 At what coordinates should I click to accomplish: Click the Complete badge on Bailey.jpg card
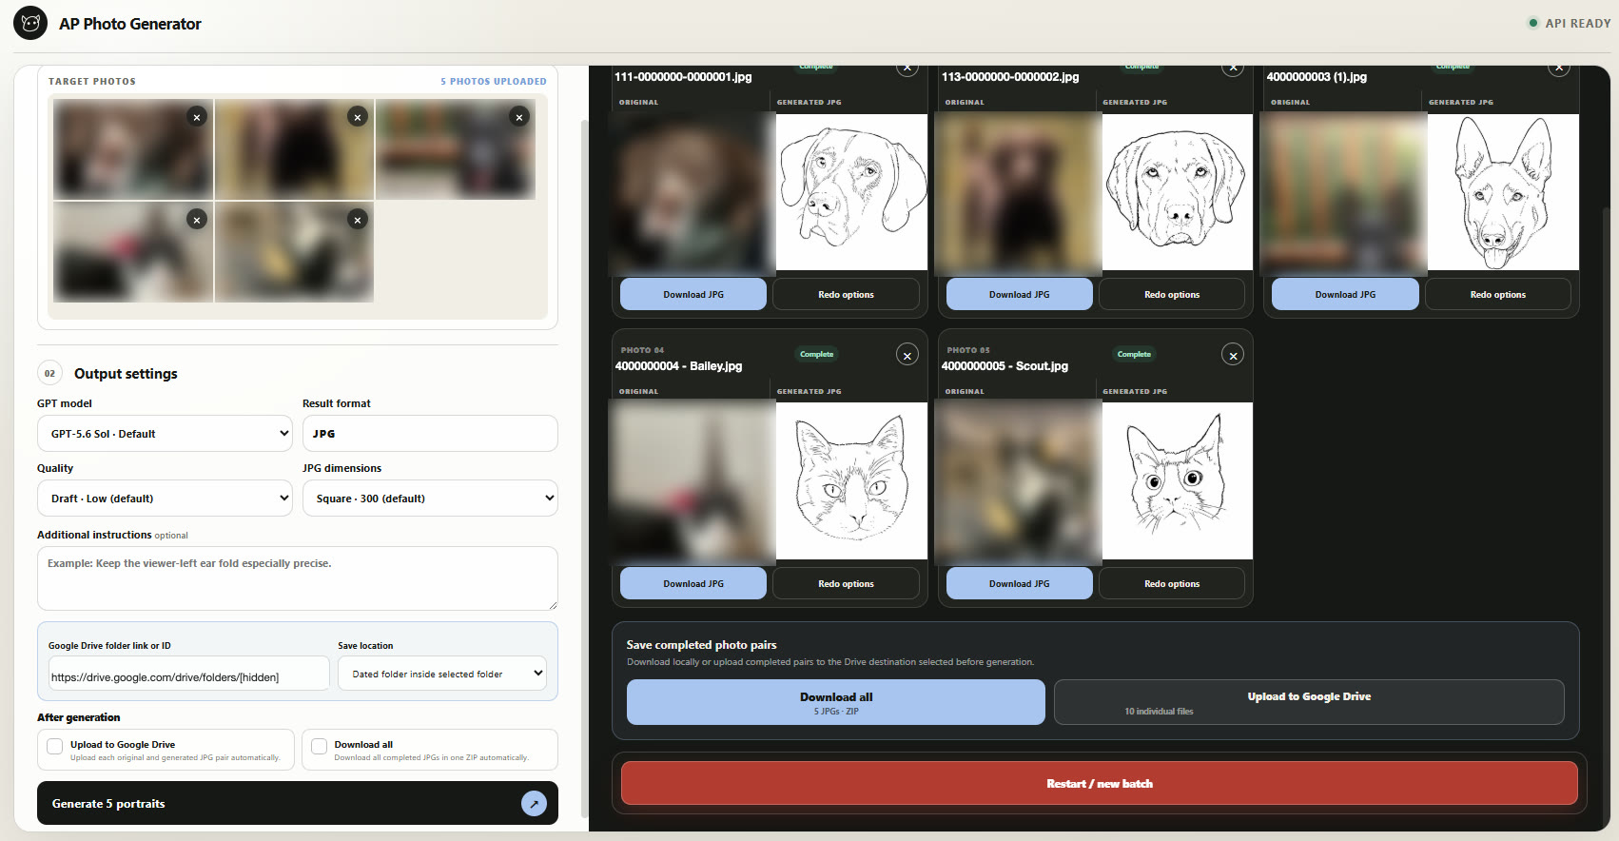point(816,355)
